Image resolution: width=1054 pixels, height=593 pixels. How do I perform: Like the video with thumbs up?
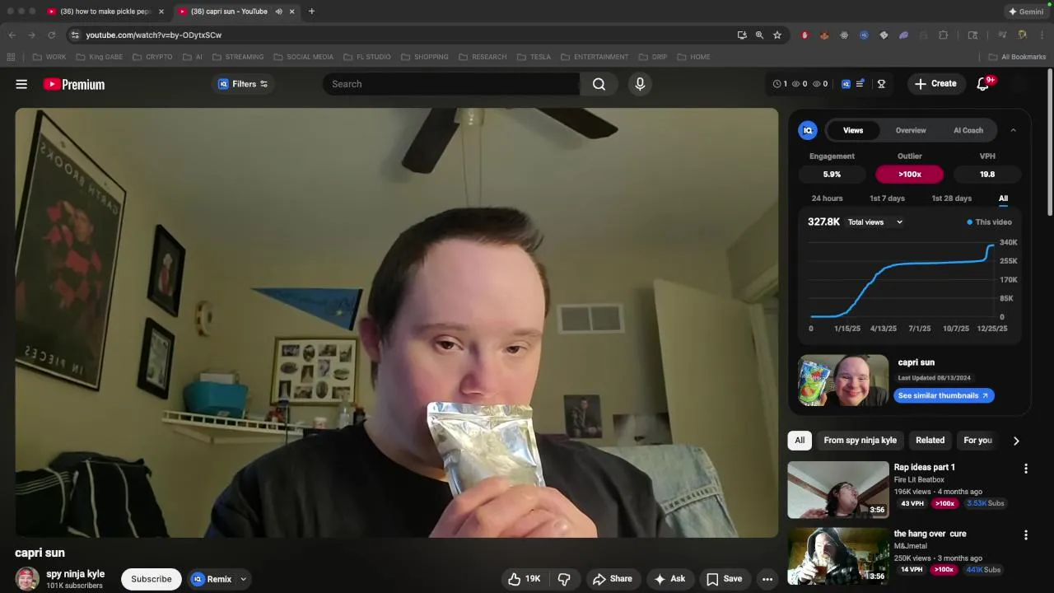(524, 579)
